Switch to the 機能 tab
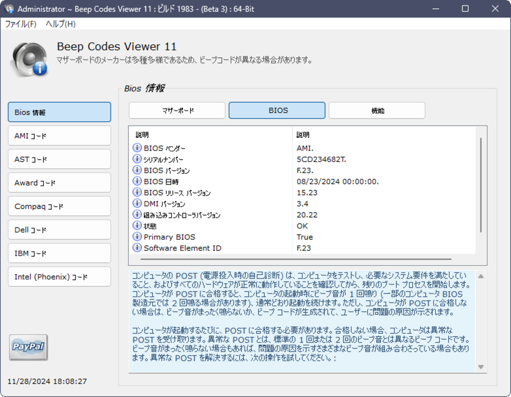Viewport: 511px width, 397px height. tap(377, 110)
